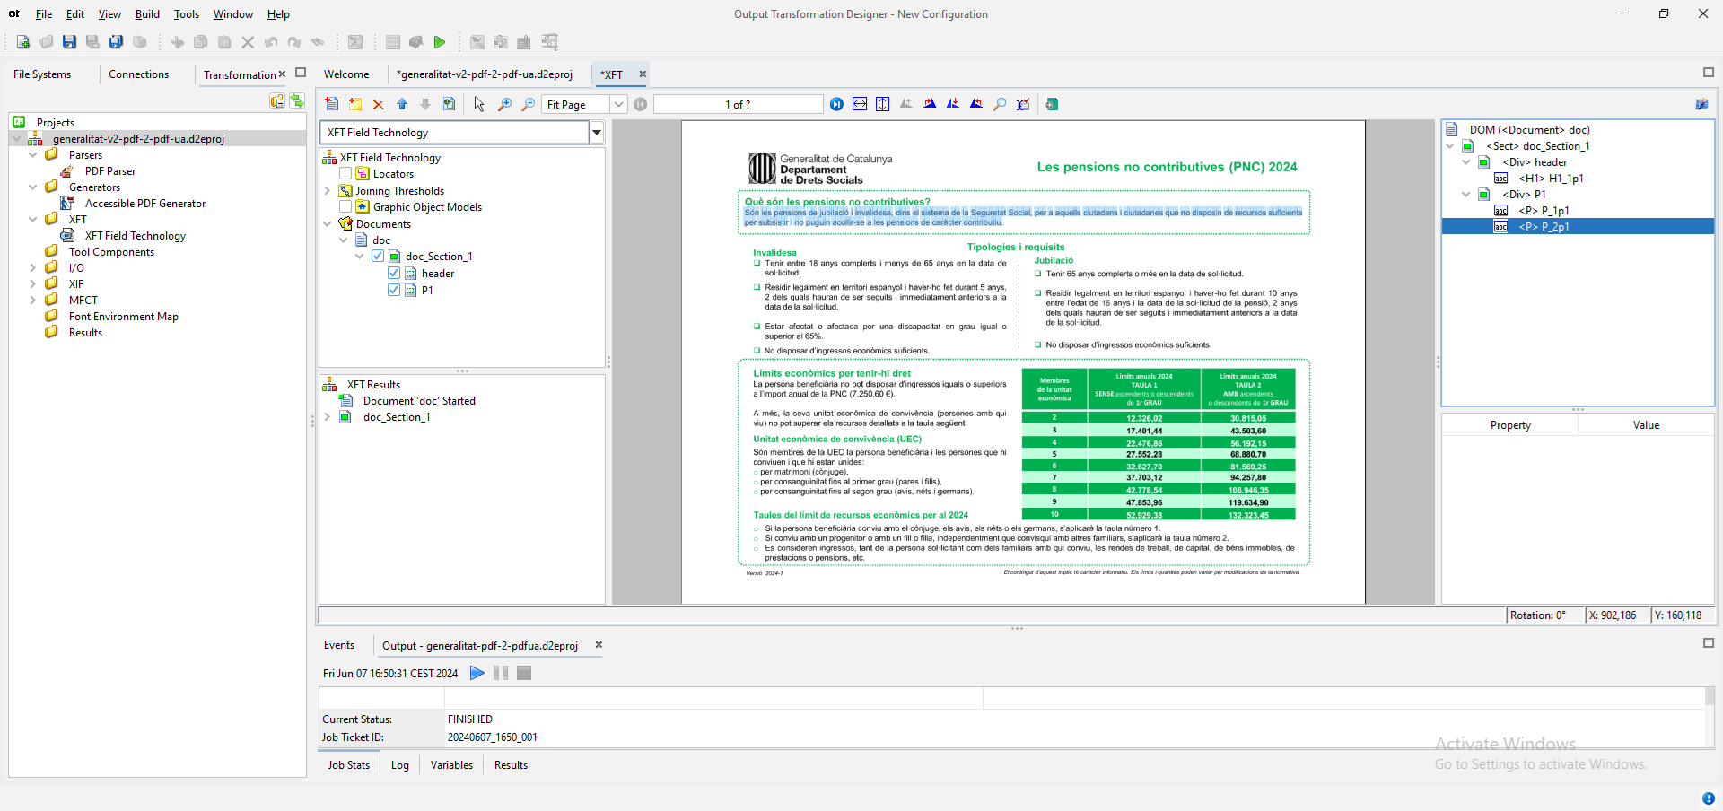This screenshot has height=811, width=1723.
Task: Check the Locators checkbox
Action: (x=345, y=174)
